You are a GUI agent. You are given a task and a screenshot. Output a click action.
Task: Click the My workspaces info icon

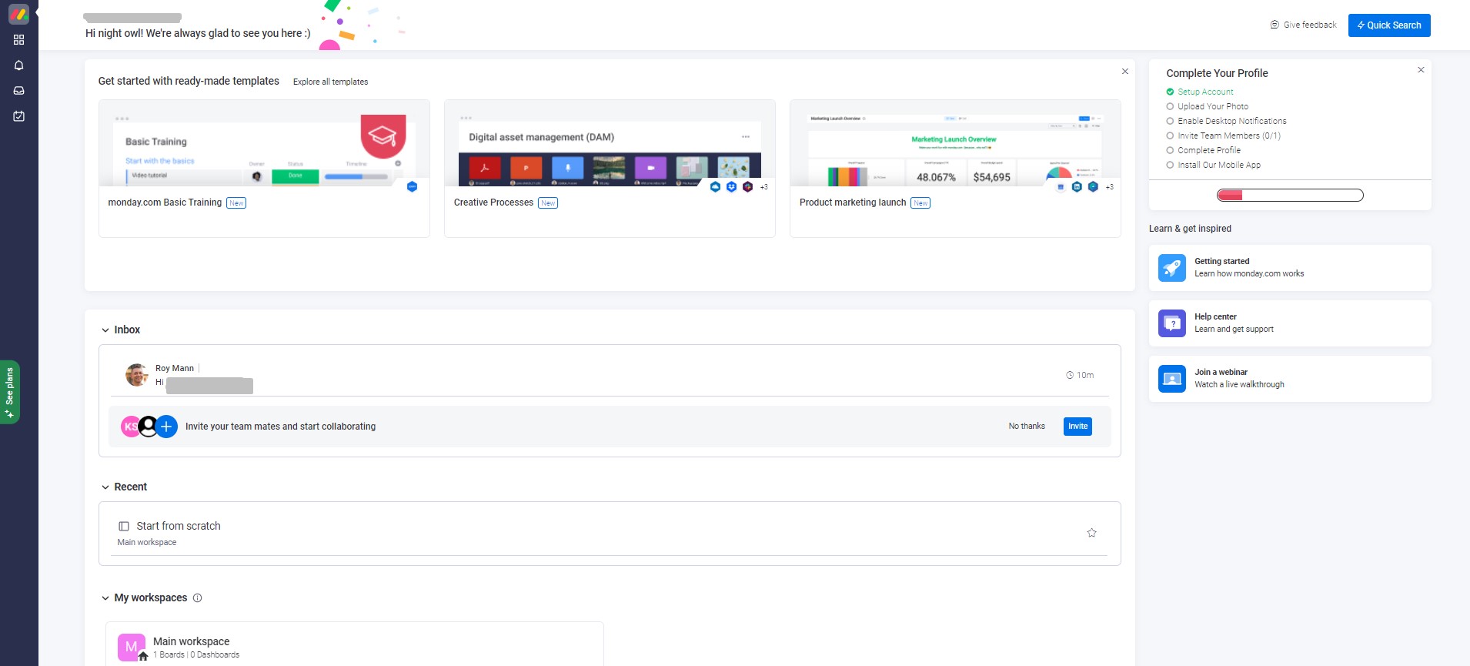tap(197, 598)
